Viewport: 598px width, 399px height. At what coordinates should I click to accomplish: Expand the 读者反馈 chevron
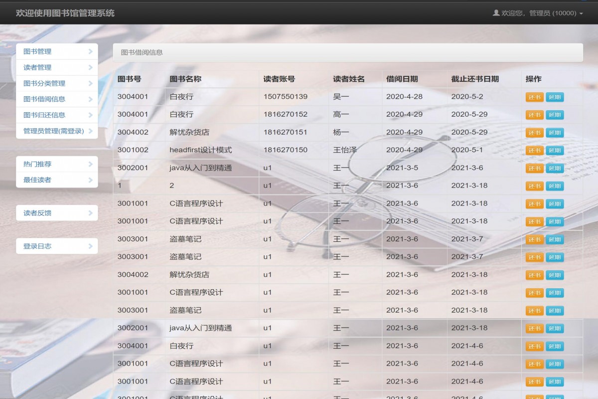(90, 212)
